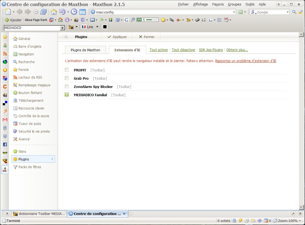305x225 pixels.
Task: Open the MEDIADICO combo box dropdown
Action: [x=63, y=28]
